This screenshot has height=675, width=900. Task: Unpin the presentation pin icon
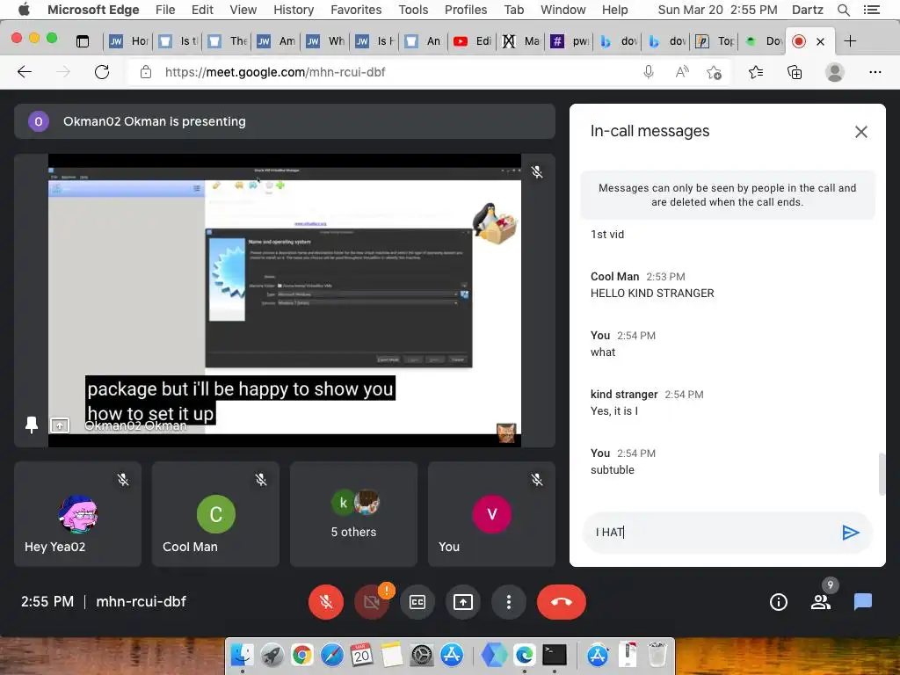(32, 425)
